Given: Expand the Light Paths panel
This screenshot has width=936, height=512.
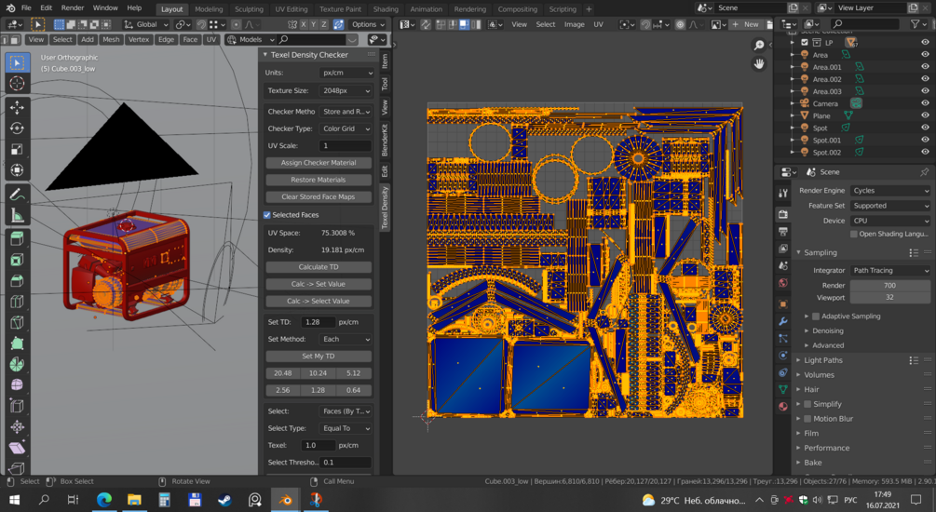Looking at the screenshot, I should [x=823, y=360].
